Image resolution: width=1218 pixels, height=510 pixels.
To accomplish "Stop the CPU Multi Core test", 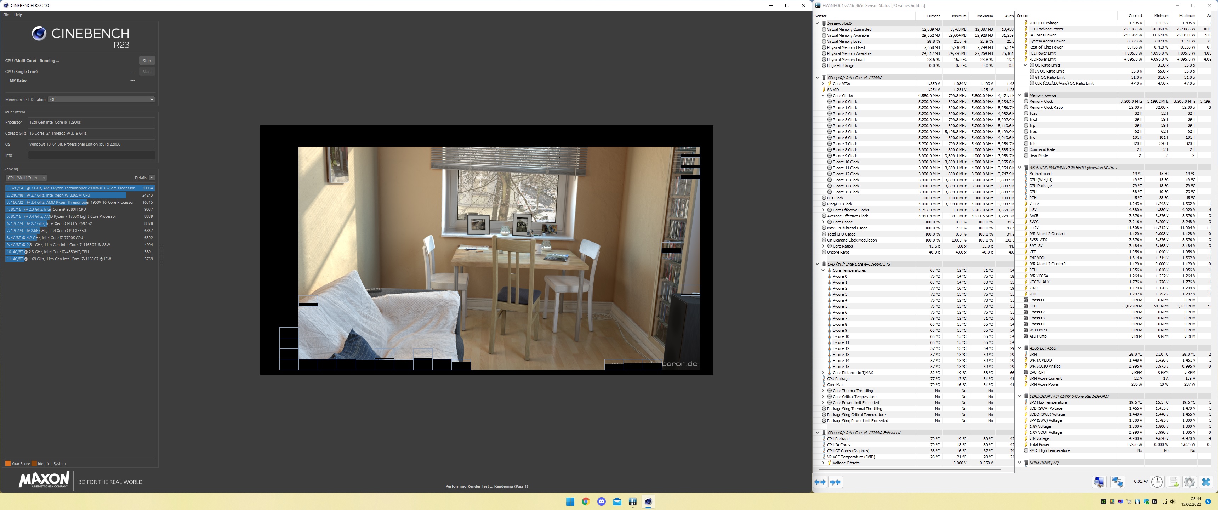I will 147,61.
